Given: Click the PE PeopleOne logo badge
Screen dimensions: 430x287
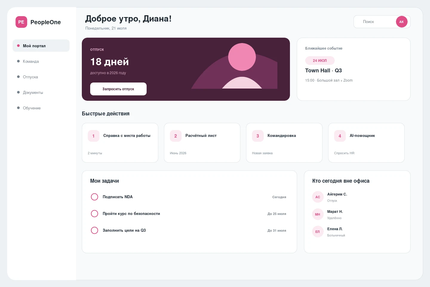Looking at the screenshot, I should (21, 22).
